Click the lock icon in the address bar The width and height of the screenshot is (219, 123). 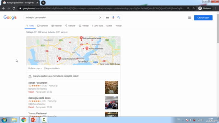(20, 8)
